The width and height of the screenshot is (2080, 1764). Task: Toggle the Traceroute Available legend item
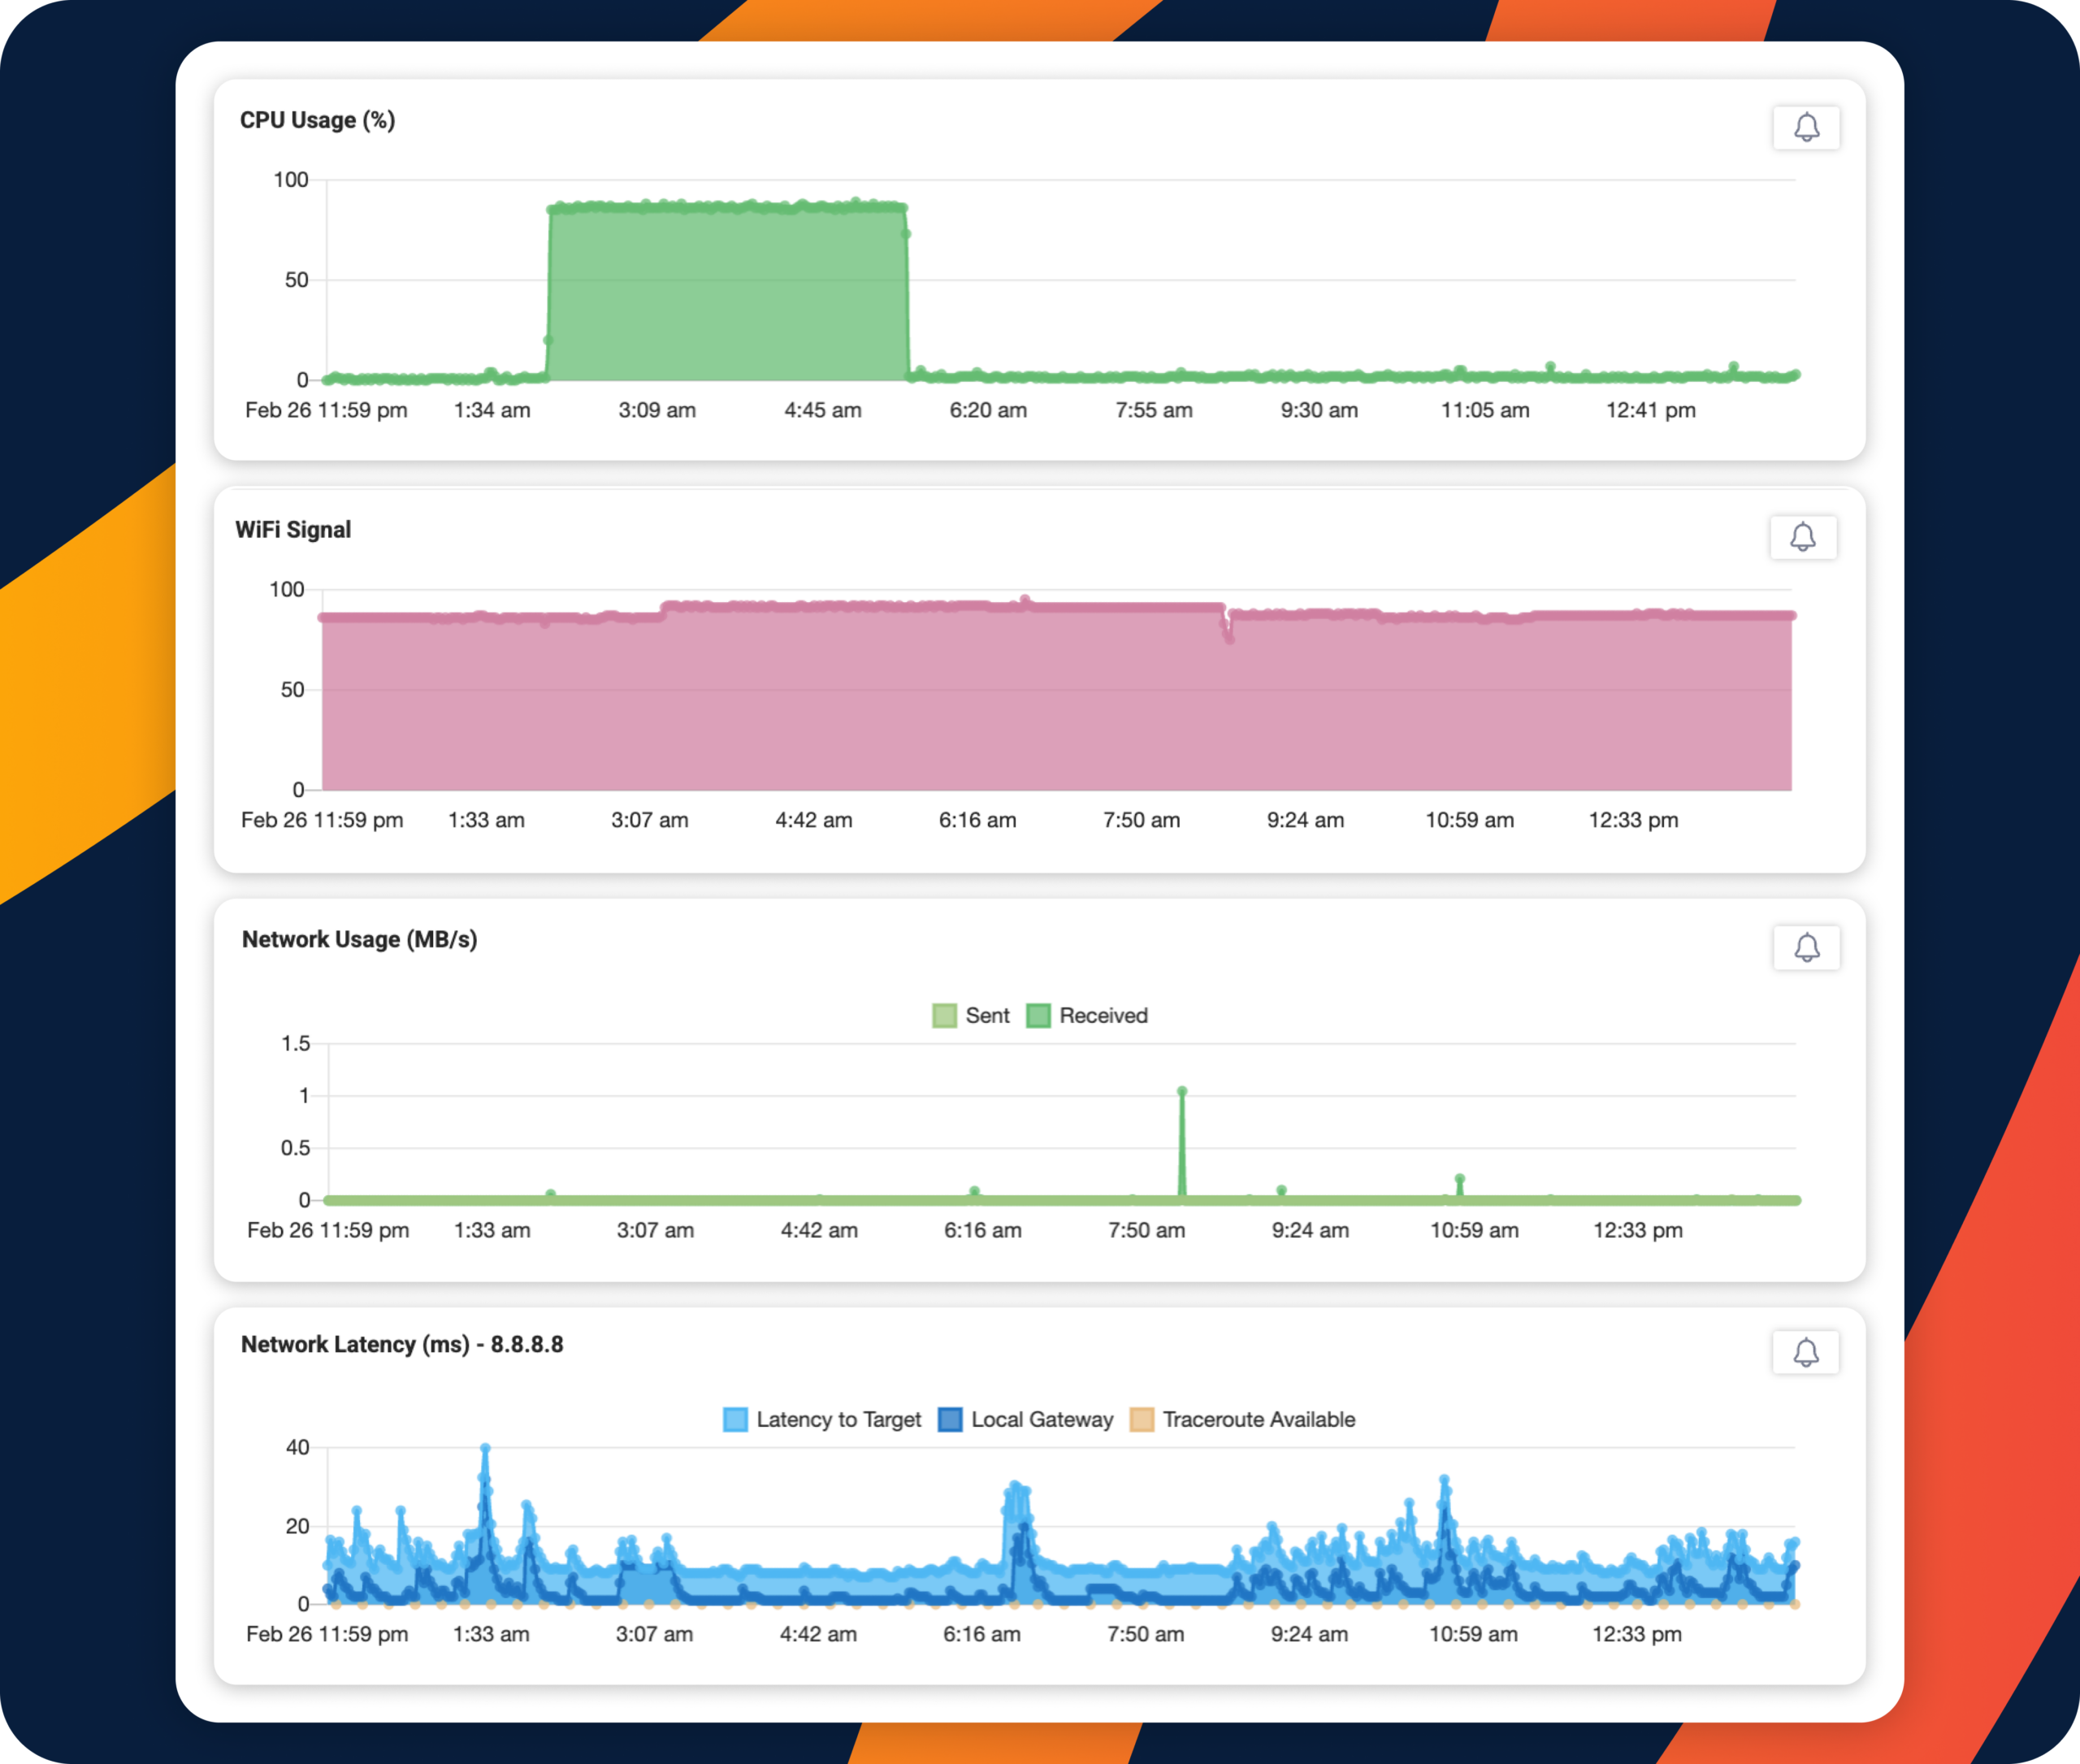pos(1258,1420)
